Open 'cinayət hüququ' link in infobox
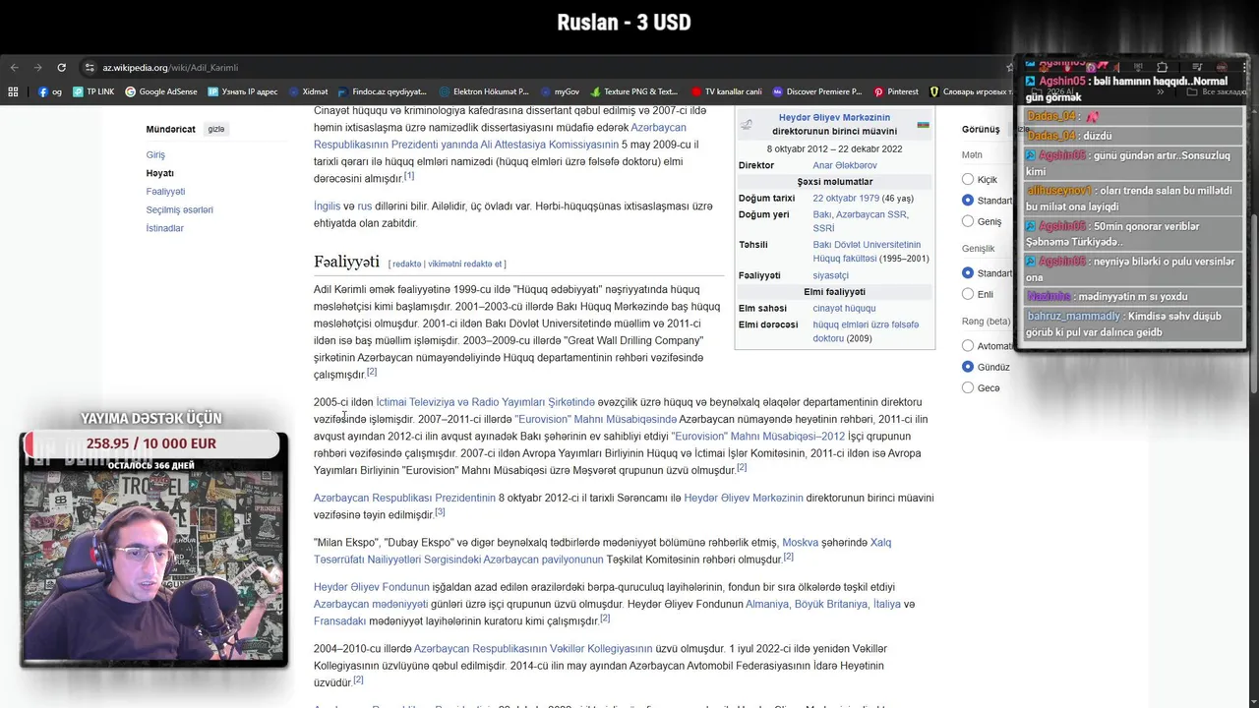The image size is (1259, 708). tap(844, 309)
